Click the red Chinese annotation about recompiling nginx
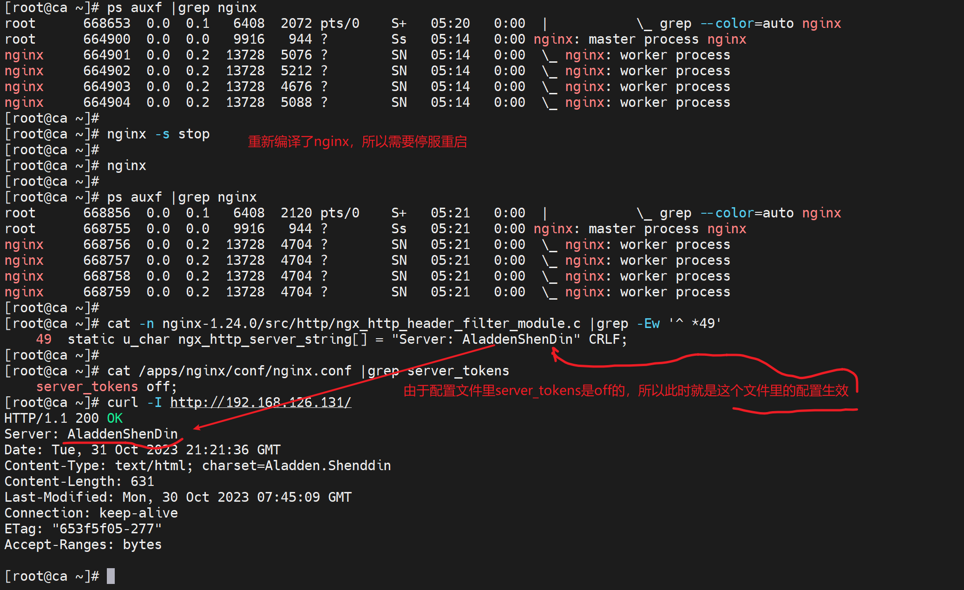The width and height of the screenshot is (964, 590). coord(357,142)
